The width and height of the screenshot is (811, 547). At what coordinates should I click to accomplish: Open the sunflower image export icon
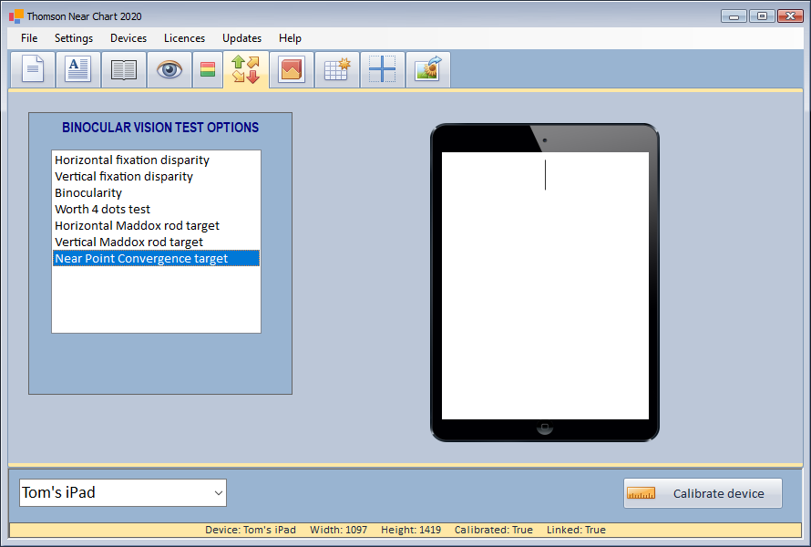tap(427, 70)
